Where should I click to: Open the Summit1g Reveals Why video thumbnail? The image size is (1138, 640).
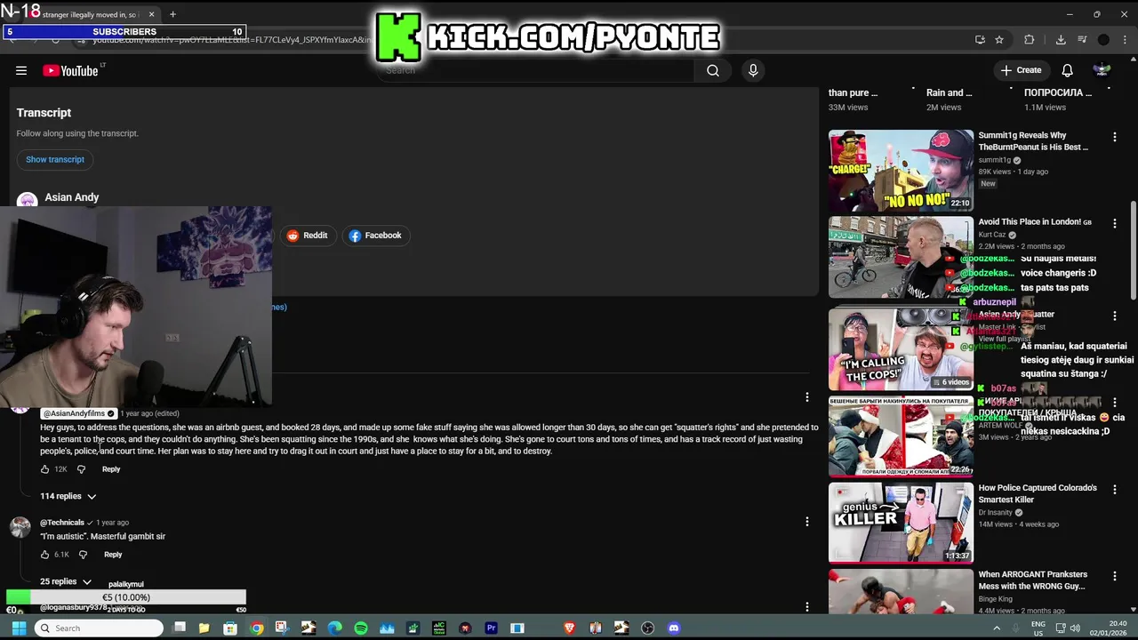901,171
